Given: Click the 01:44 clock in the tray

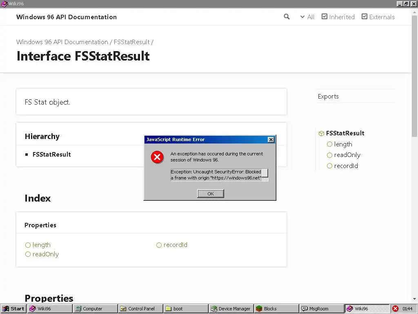Looking at the screenshot, I should (x=407, y=309).
